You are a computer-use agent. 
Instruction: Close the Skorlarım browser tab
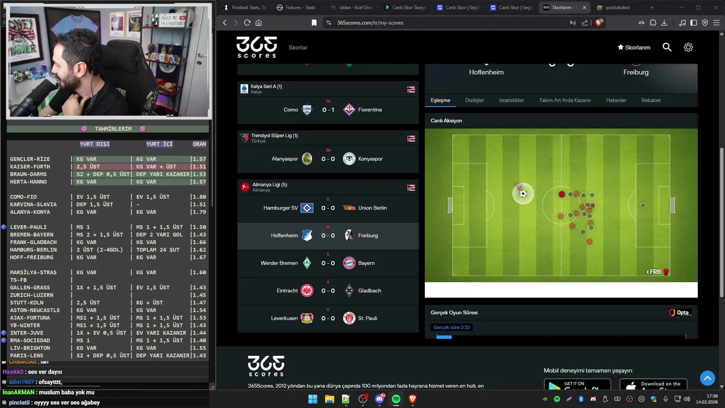(x=584, y=7)
